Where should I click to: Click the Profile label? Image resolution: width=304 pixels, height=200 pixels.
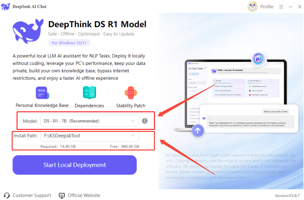[267, 7]
